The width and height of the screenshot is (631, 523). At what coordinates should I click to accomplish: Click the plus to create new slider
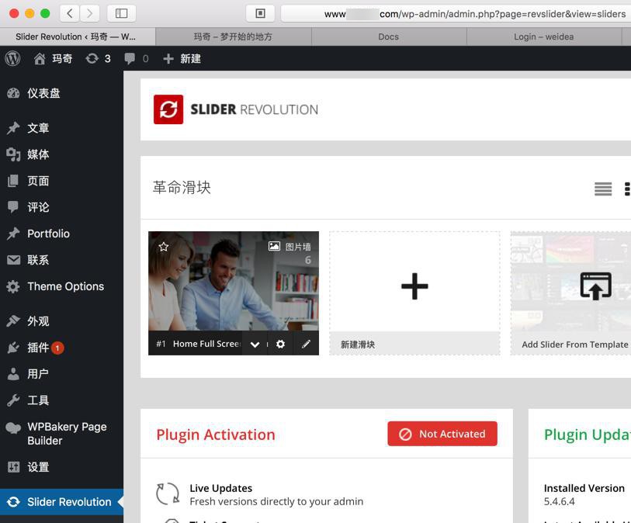(414, 286)
